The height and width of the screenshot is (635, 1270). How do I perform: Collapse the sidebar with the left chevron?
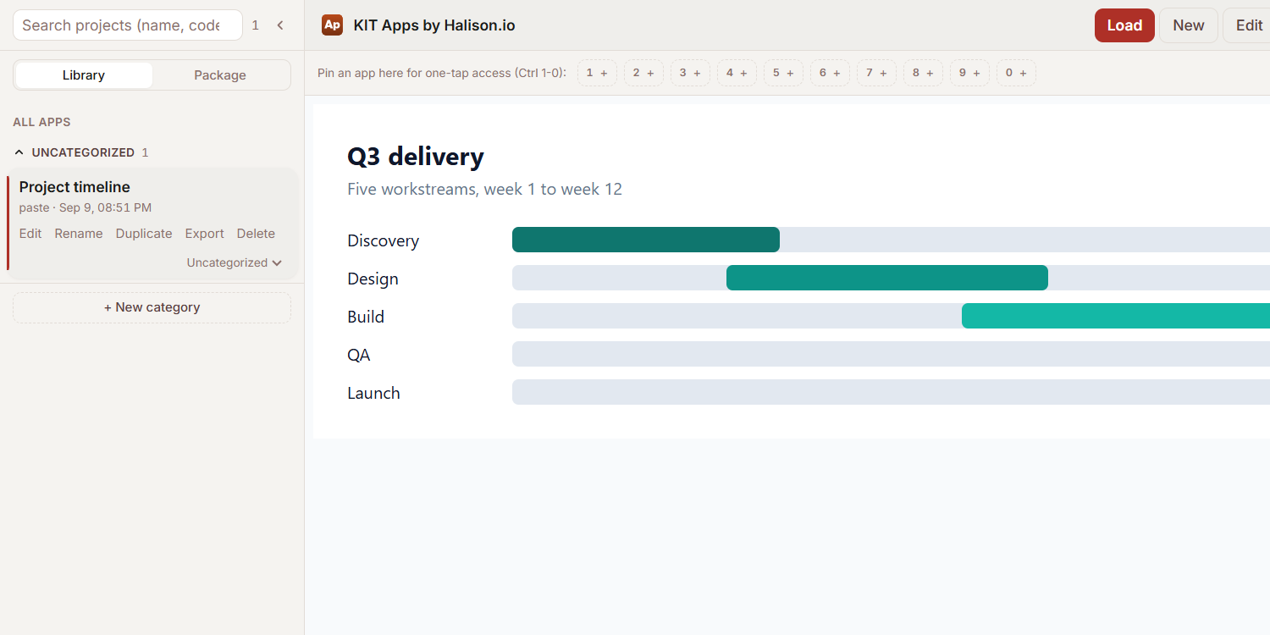280,25
